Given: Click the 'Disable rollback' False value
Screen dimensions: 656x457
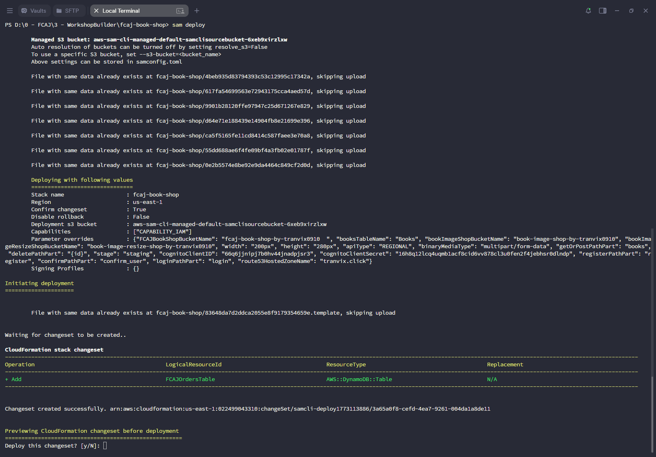Looking at the screenshot, I should click(141, 217).
